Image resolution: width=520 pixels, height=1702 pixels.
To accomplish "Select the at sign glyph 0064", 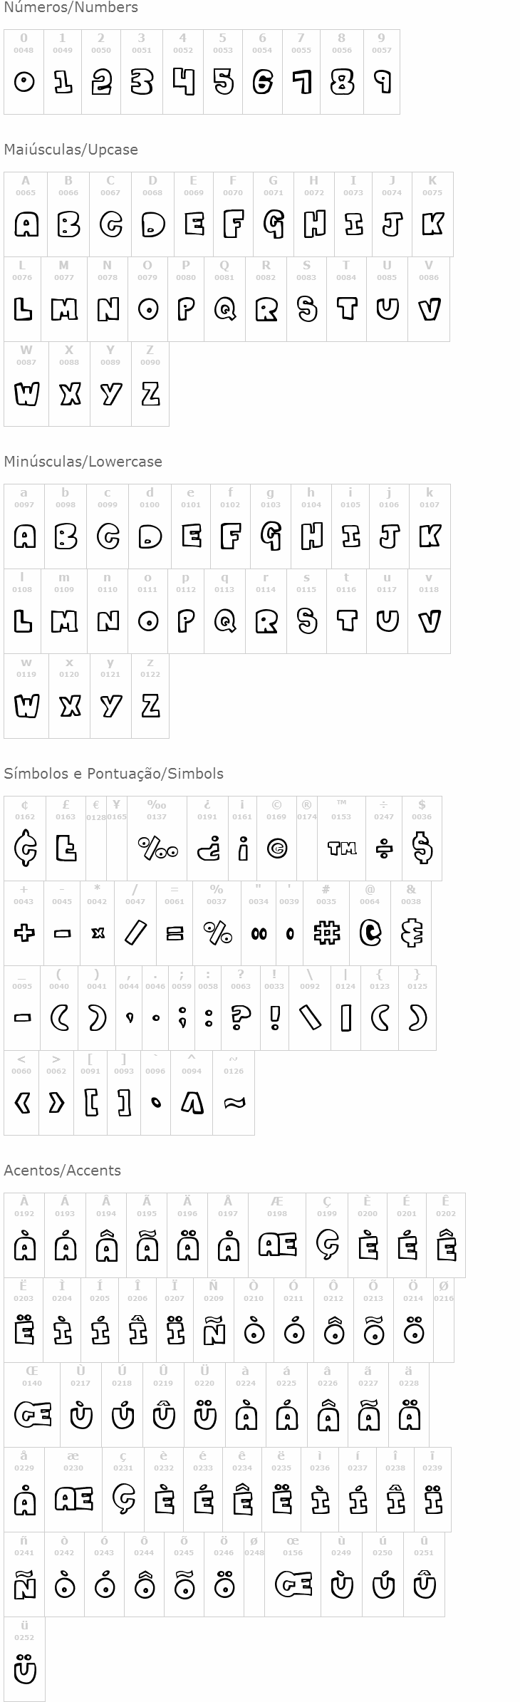I will 370,923.
